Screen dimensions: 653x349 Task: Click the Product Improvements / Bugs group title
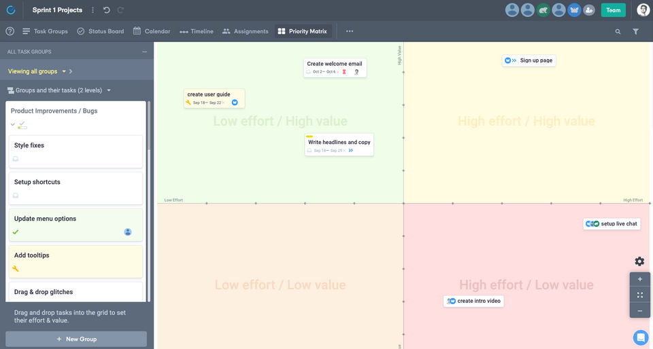54,111
